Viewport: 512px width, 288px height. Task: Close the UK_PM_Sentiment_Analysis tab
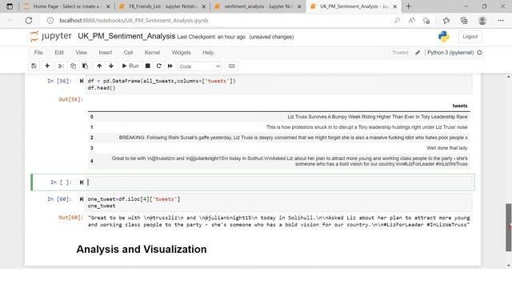(394, 6)
